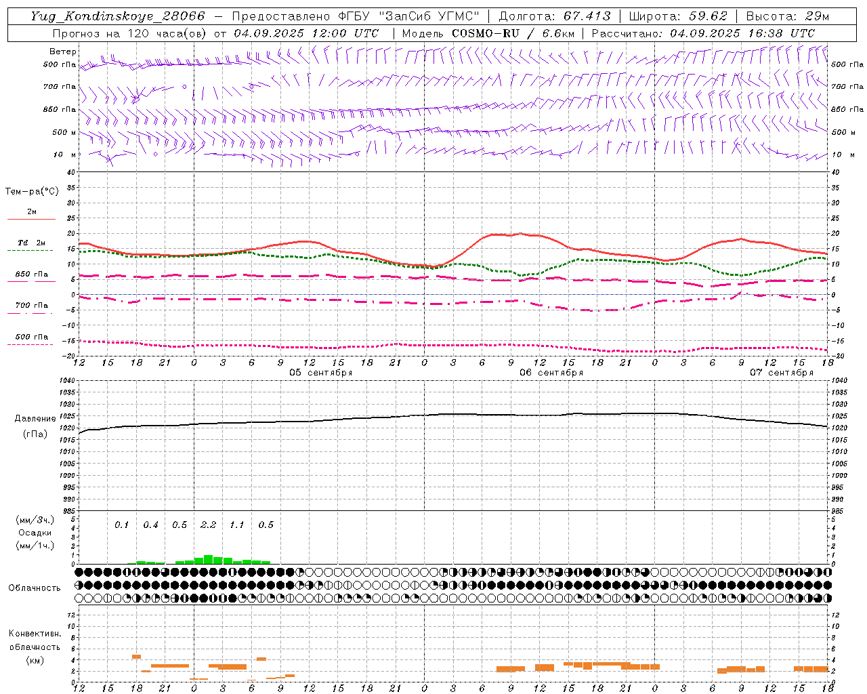Click the (мм/1ч.) precipitation unit label
Viewport: 867px width, 694px height.
tap(35, 546)
